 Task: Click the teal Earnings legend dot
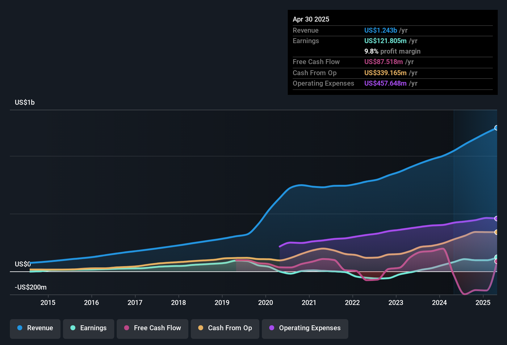click(x=73, y=328)
